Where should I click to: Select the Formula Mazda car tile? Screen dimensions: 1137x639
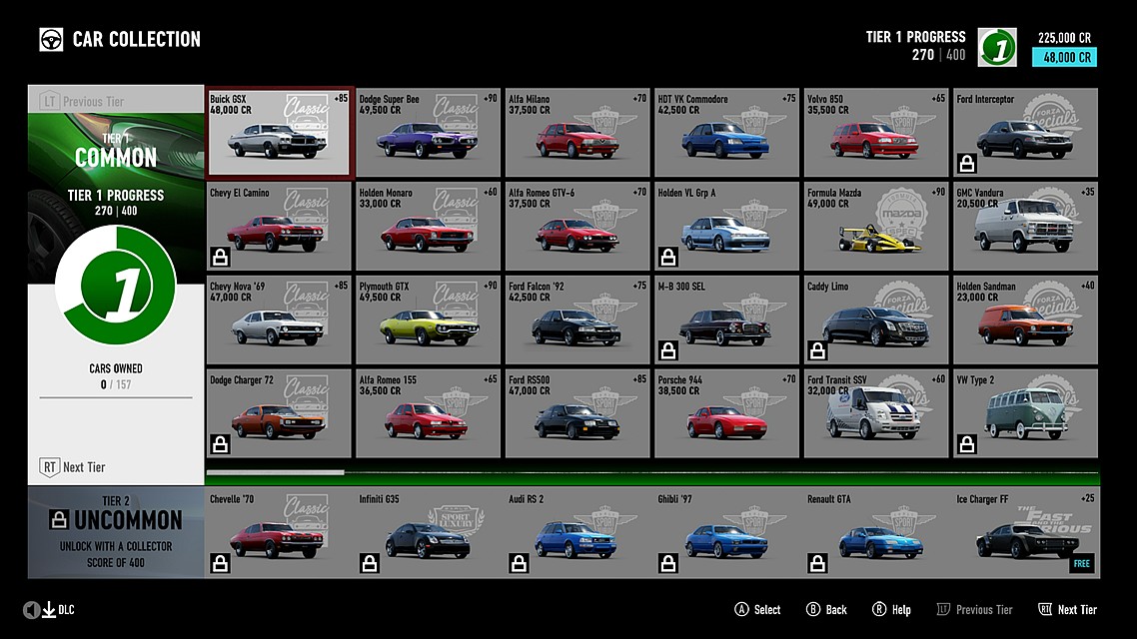click(876, 227)
